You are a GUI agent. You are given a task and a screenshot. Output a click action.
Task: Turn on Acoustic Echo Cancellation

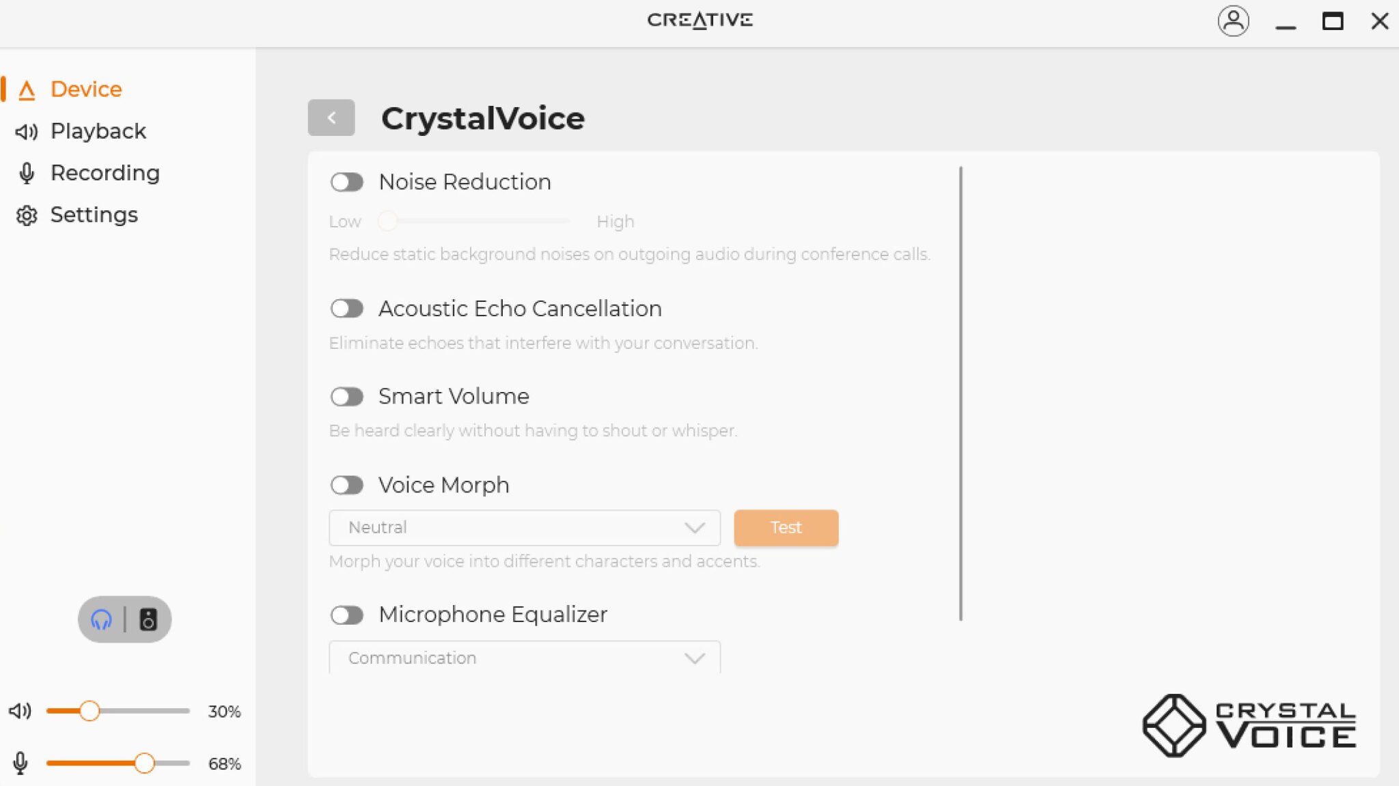[x=347, y=309]
